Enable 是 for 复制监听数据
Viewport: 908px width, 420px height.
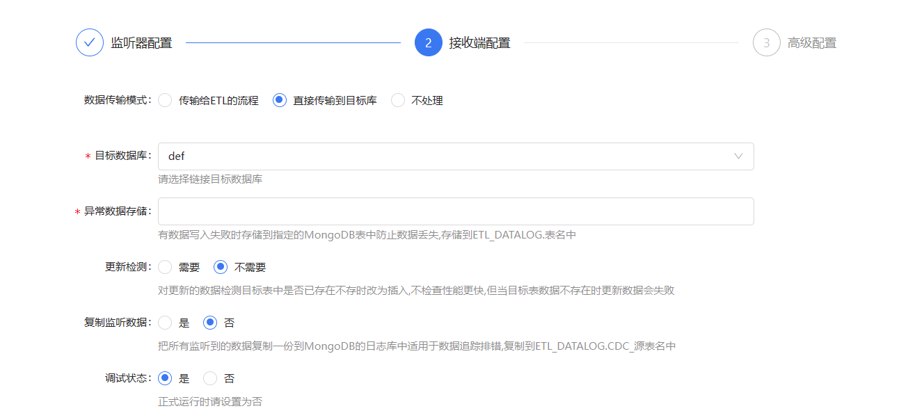point(165,322)
